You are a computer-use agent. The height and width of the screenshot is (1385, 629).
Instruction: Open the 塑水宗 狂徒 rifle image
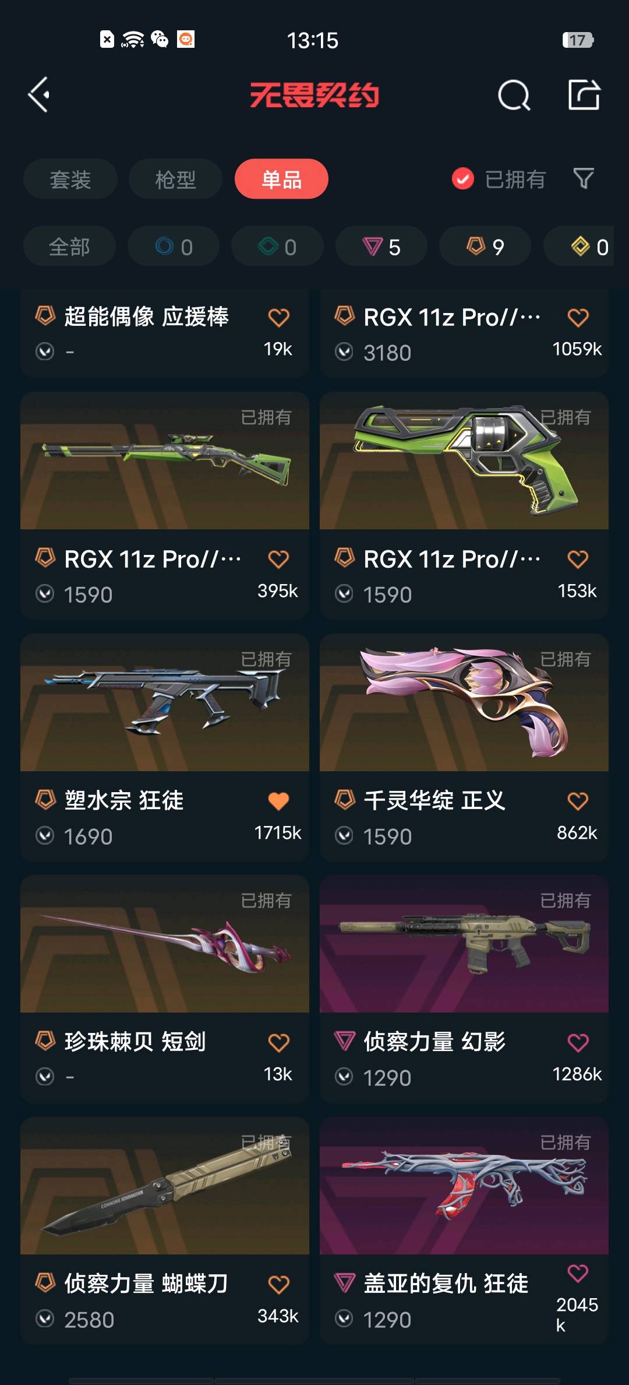(165, 702)
